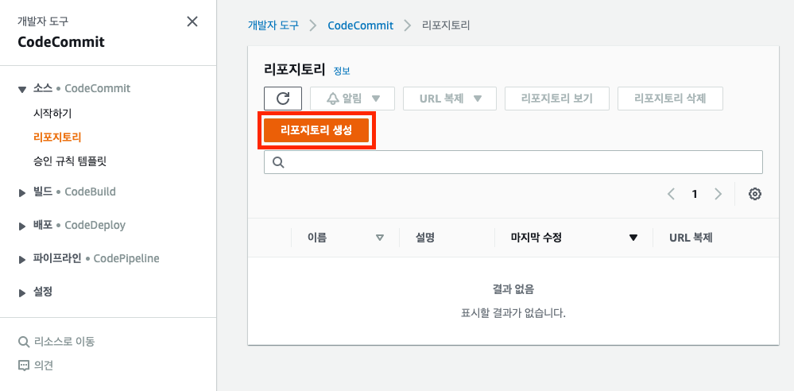
Task: Open 시작하기 in the sidebar
Action: (x=52, y=113)
